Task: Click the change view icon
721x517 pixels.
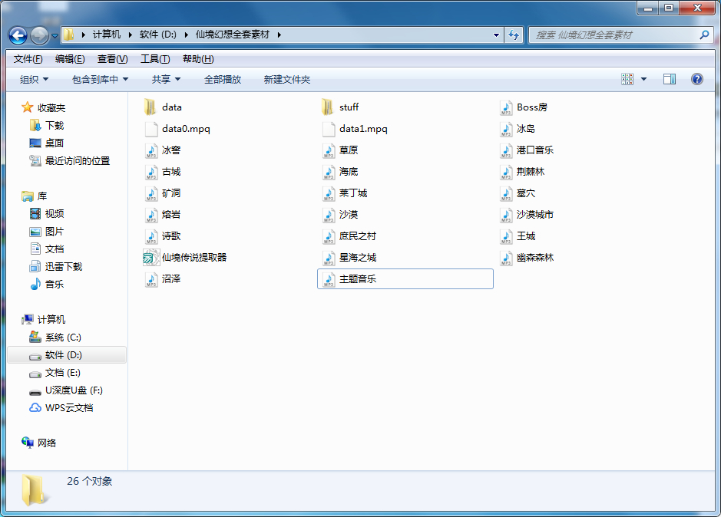Action: click(x=627, y=79)
